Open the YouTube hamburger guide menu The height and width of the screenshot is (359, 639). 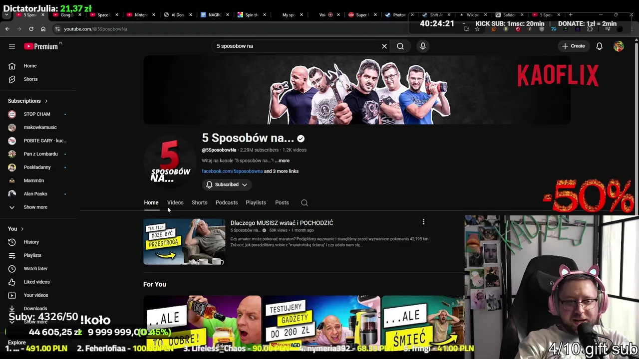[12, 46]
